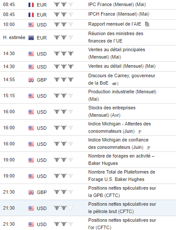Open Nombre de forages en activité Baker Hugues
176x230 pixels.
122,160
